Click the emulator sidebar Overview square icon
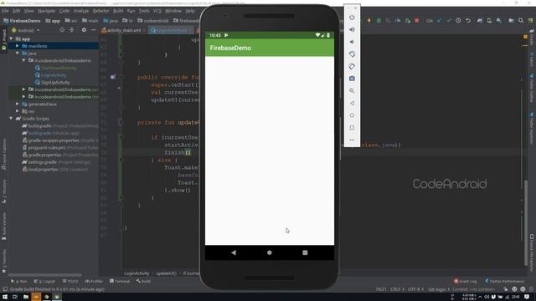 [352, 128]
